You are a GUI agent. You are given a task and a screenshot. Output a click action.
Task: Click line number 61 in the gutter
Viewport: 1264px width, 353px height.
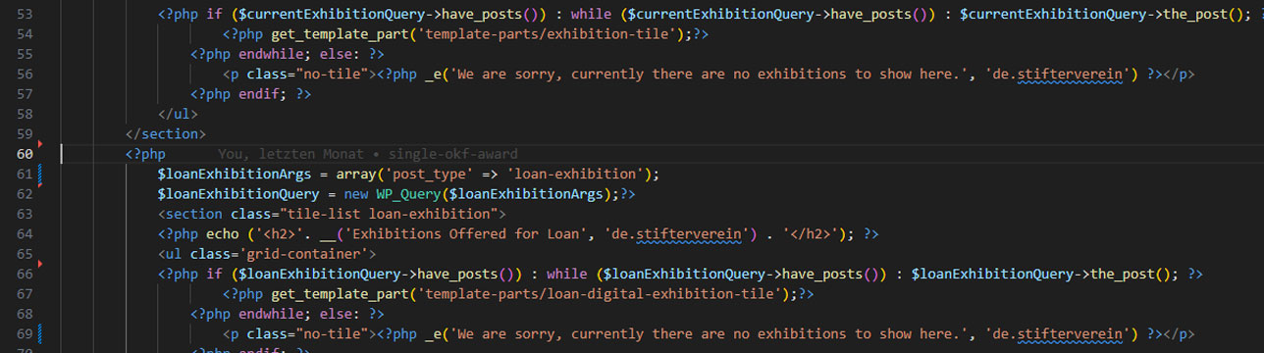(26, 174)
